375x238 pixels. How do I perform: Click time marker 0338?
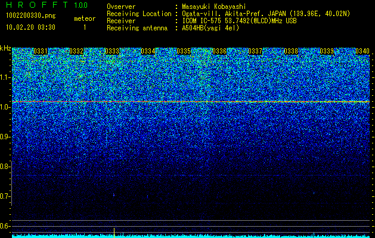coord(291,51)
